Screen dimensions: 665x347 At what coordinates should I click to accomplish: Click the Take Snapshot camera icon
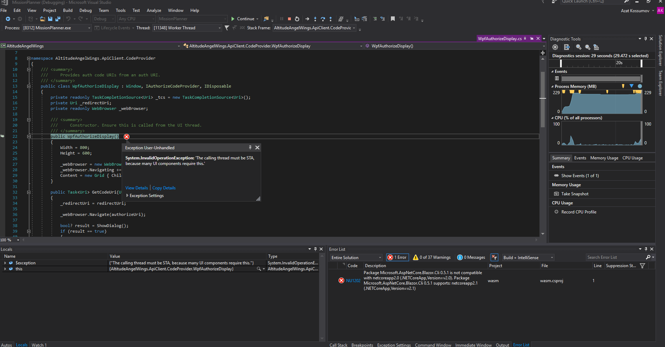(557, 194)
